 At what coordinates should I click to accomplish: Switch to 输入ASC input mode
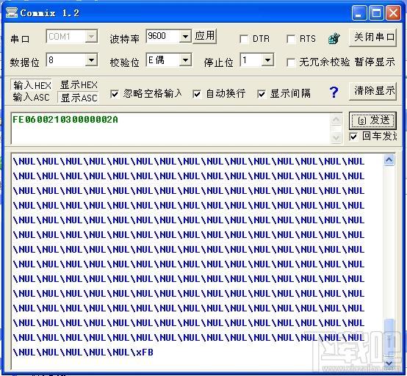click(31, 98)
